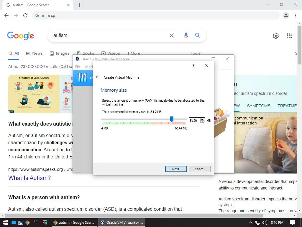
Task: Open the SYMPTOMS tab in knowledge panel
Action: tap(259, 106)
